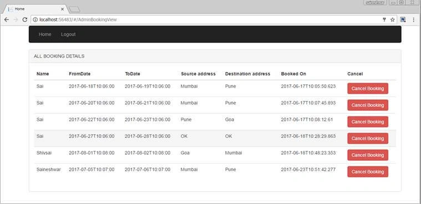Cancel booking made on 2017-06-17T10:07:45.893
Image resolution: width=421 pixels, height=204 pixels.
[368, 105]
